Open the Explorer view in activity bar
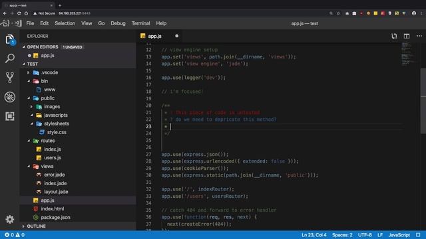Viewport: 426px width, 239px height. click(x=10, y=40)
